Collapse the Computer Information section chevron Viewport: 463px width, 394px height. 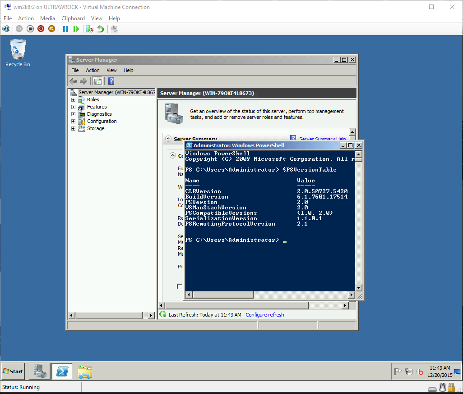[173, 155]
